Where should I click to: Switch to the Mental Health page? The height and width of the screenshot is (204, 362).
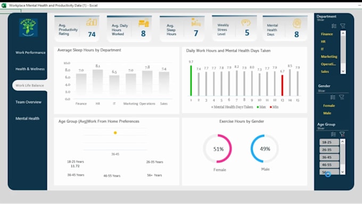(x=27, y=118)
